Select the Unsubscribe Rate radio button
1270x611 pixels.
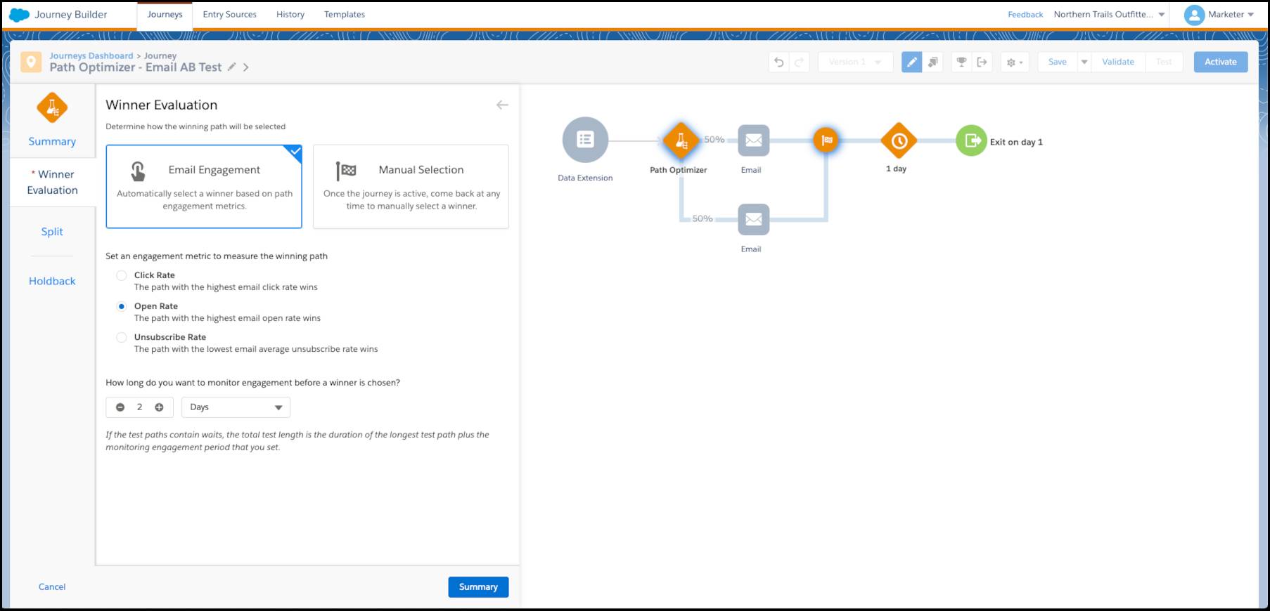point(122,337)
